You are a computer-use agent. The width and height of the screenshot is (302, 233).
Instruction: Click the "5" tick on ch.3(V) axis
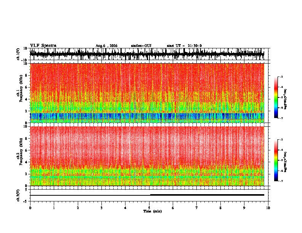[27, 190]
